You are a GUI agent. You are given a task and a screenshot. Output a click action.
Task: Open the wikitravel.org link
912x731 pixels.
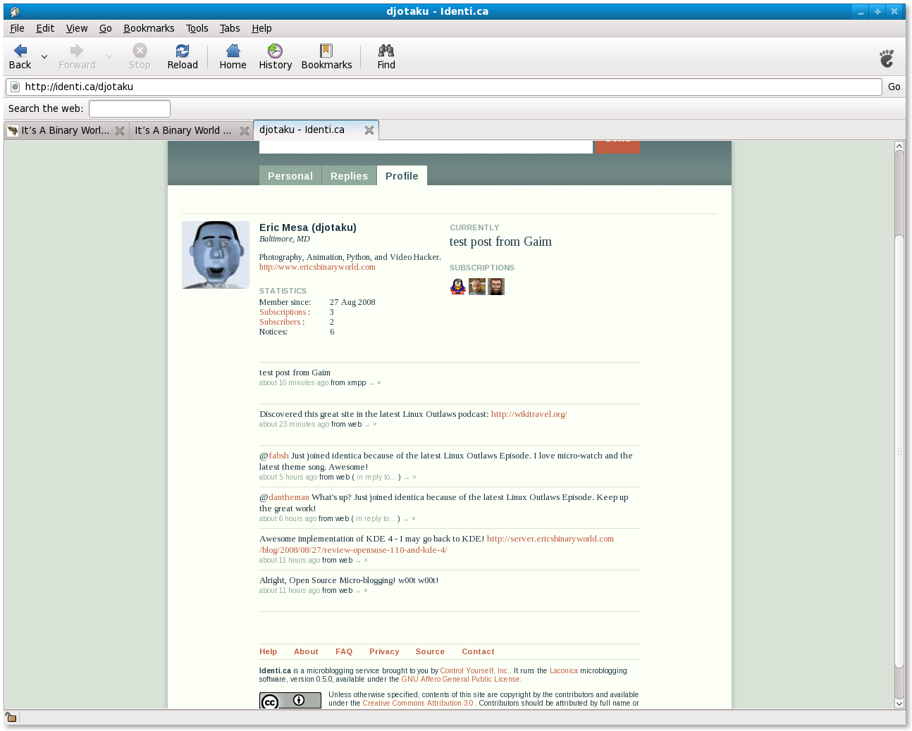(x=529, y=414)
